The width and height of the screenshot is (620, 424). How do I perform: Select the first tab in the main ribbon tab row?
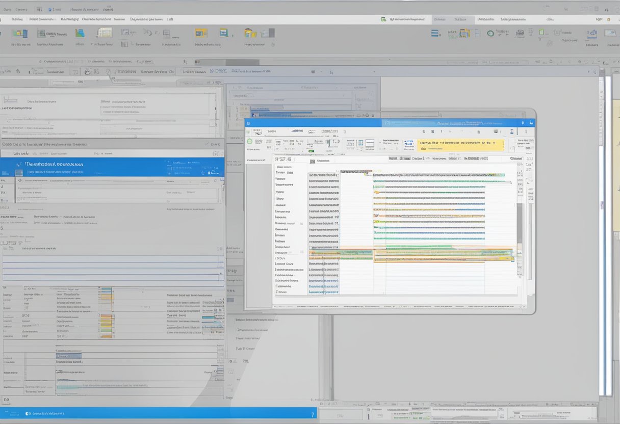tap(17, 19)
